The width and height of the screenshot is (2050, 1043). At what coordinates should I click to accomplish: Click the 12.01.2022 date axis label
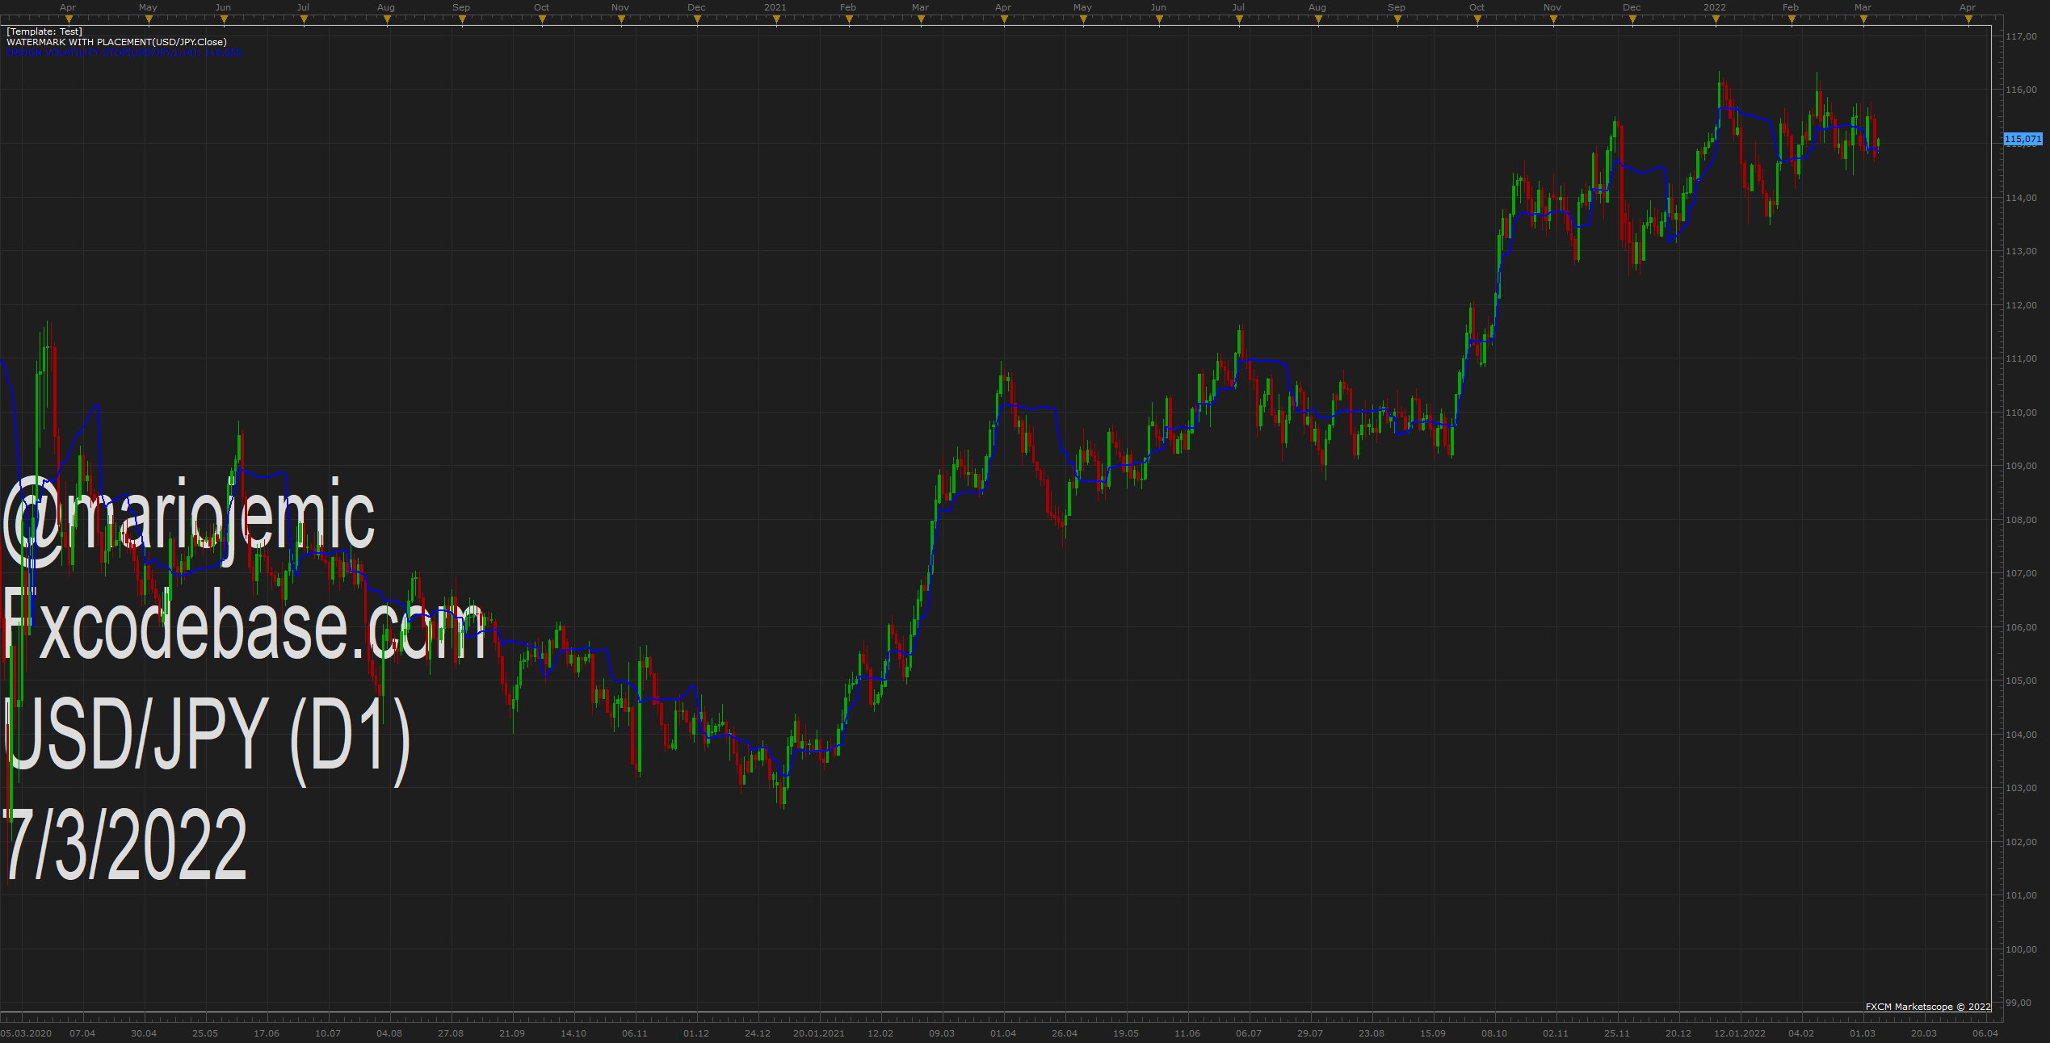coord(1740,1033)
